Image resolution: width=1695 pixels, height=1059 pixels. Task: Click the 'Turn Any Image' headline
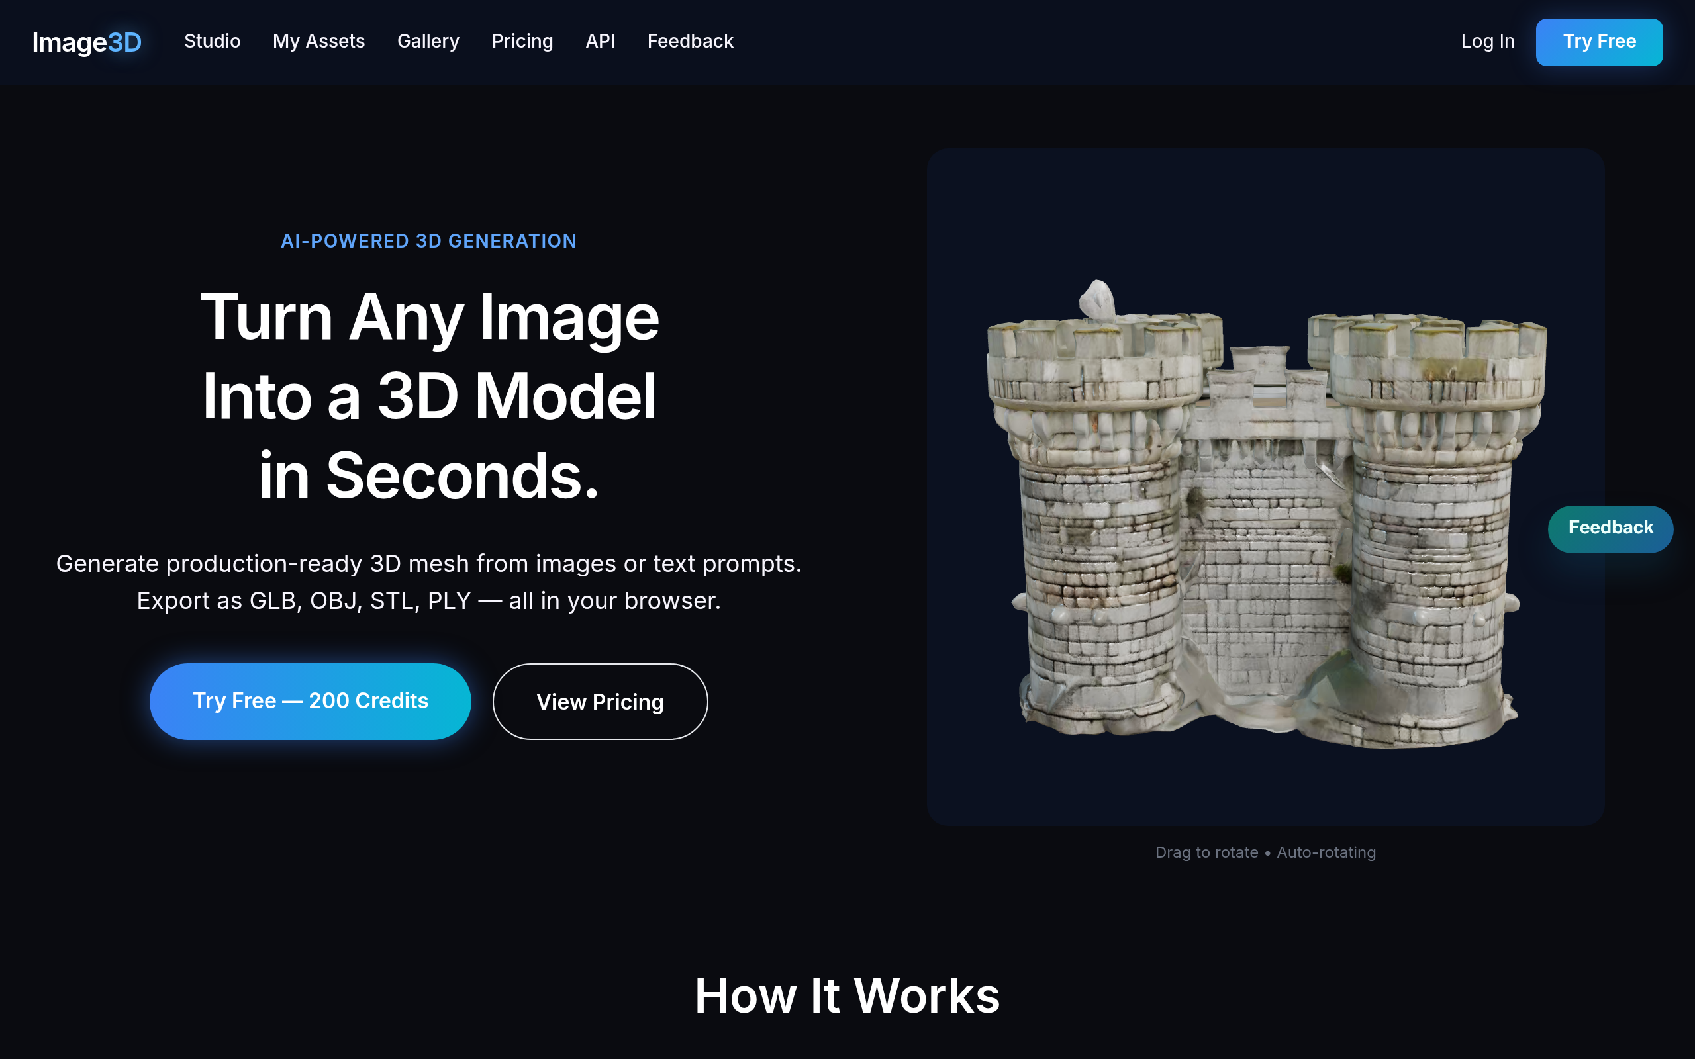click(429, 317)
